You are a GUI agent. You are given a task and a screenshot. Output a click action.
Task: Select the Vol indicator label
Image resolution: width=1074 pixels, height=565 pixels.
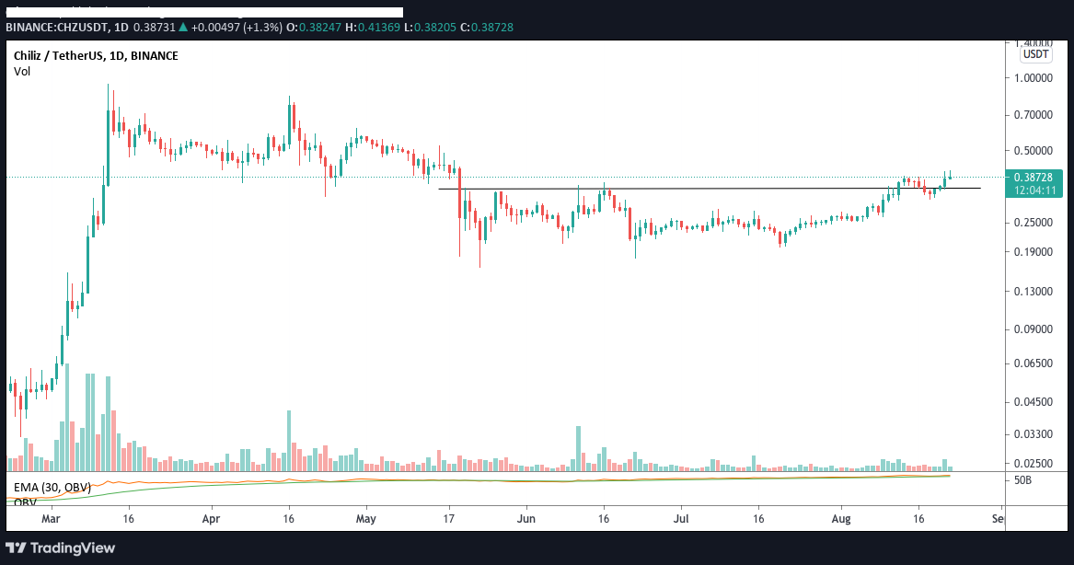pos(22,71)
